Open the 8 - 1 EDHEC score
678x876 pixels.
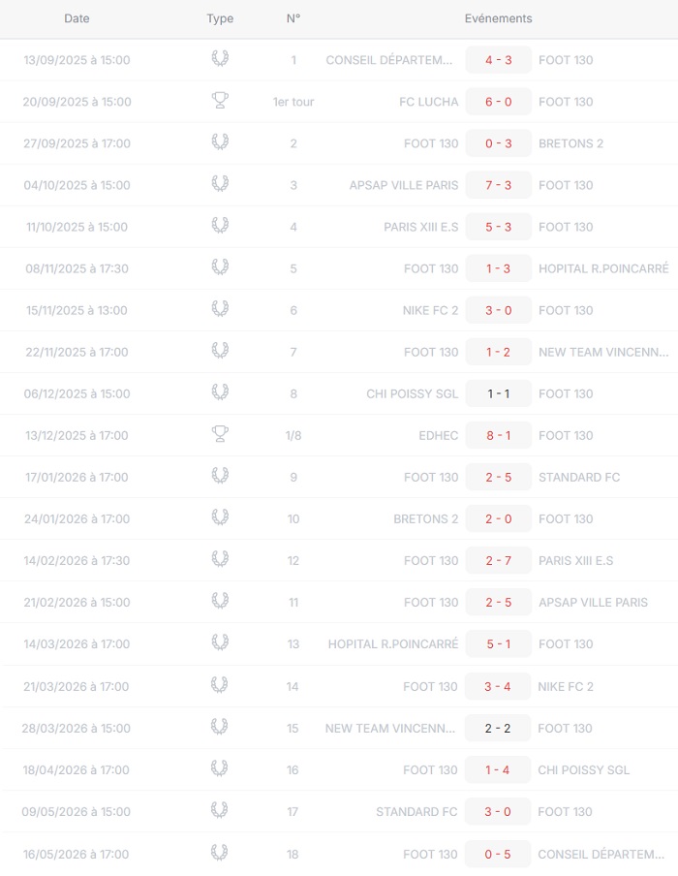pyautogui.click(x=498, y=435)
